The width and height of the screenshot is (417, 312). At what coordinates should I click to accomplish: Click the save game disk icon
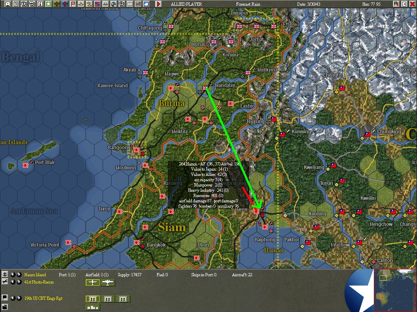tap(8, 4)
